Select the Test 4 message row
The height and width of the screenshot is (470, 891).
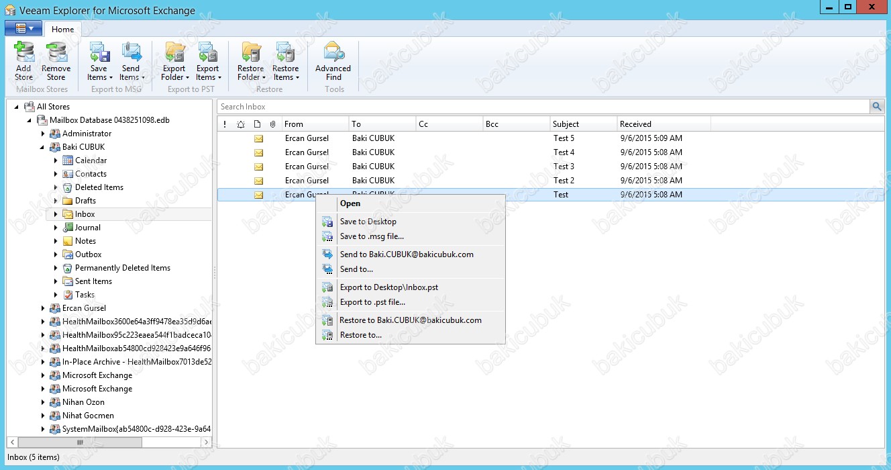pos(551,152)
